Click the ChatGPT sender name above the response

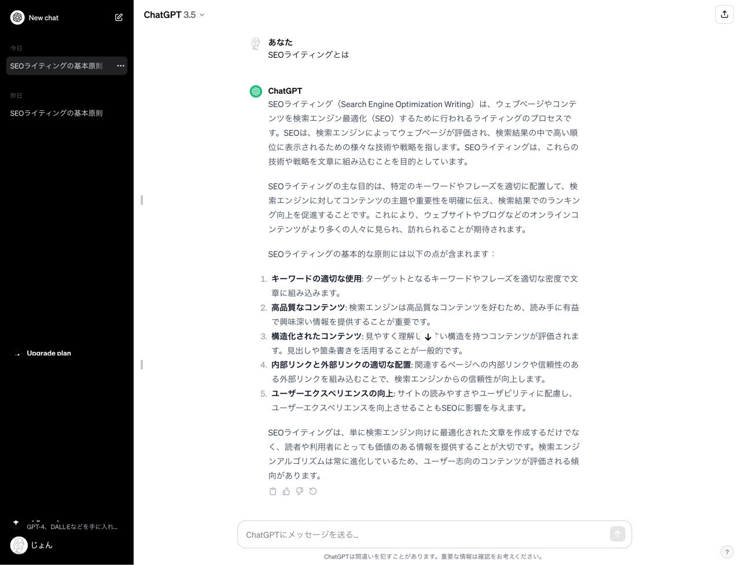click(x=285, y=91)
